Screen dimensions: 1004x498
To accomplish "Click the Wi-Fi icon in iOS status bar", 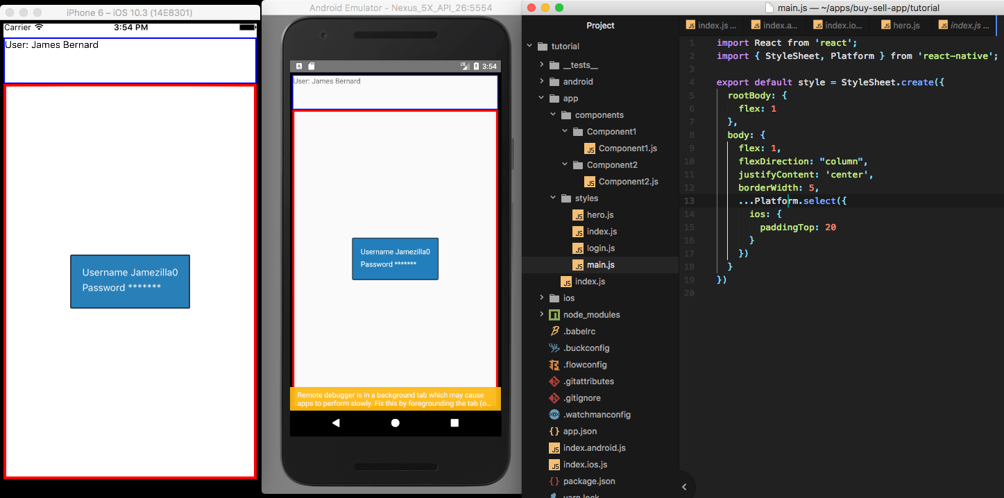I will coord(39,27).
